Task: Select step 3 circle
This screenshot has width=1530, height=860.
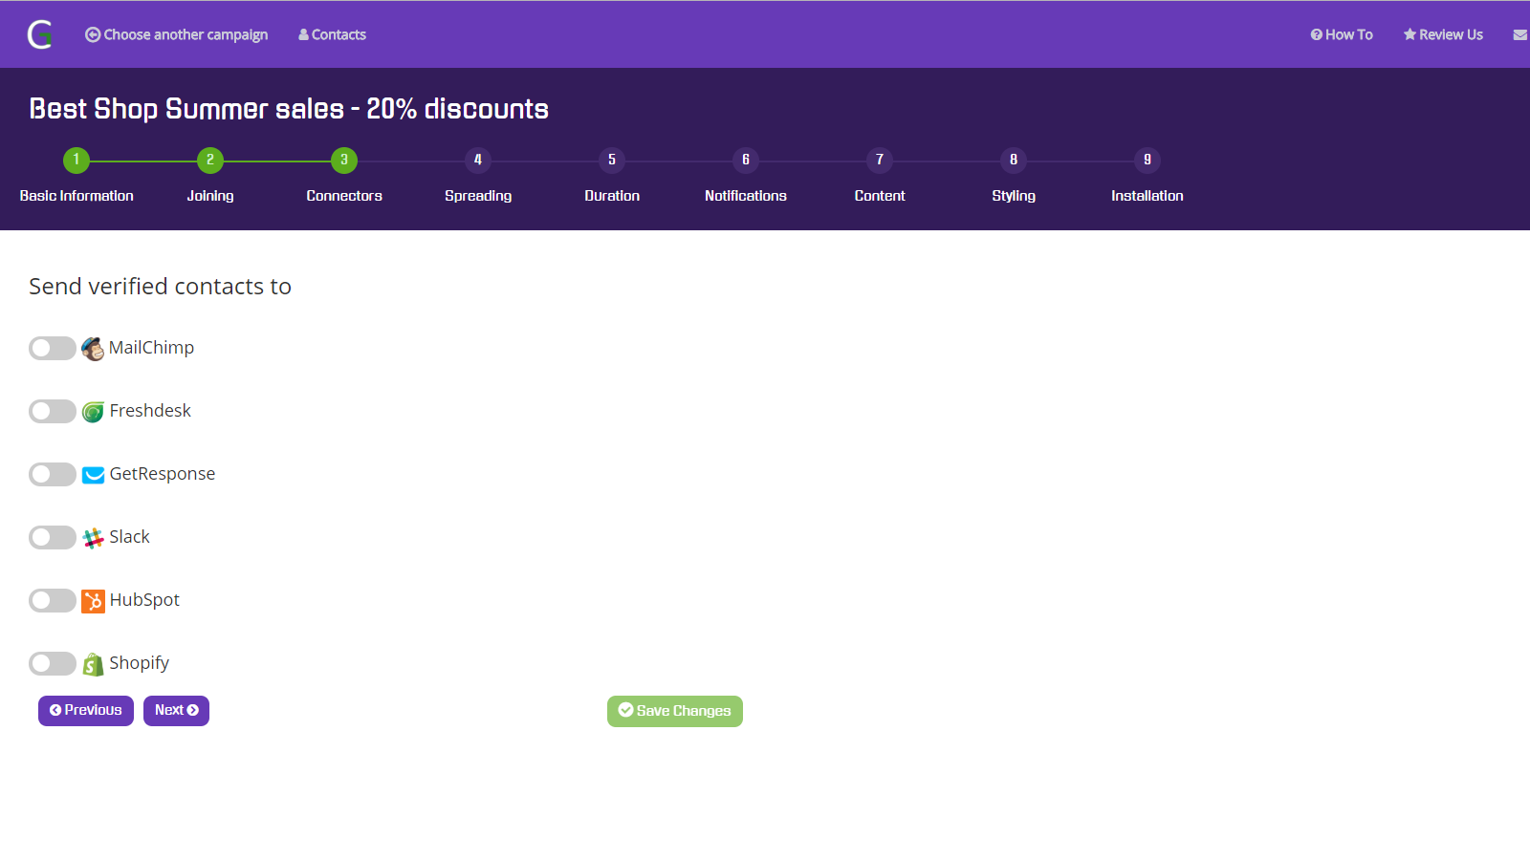Action: pos(344,161)
